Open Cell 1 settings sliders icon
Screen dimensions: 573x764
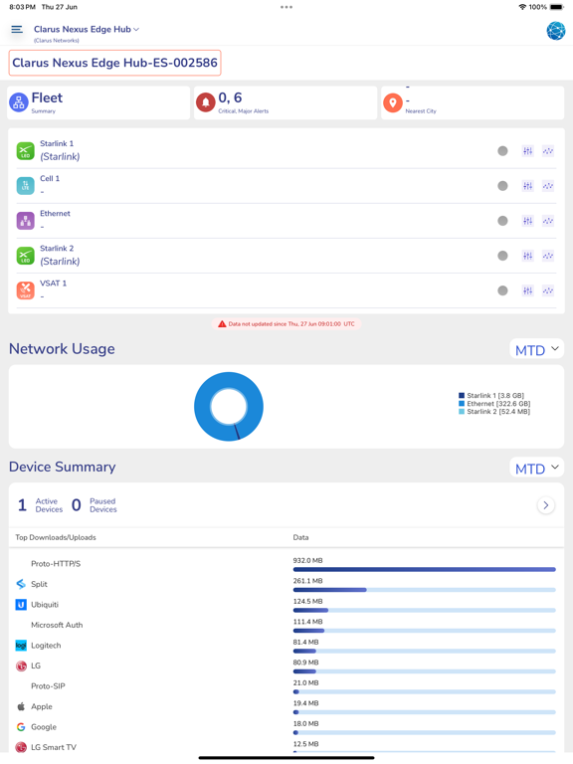tap(527, 186)
